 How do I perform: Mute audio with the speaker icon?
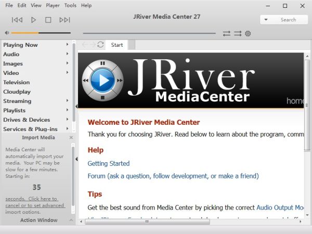coord(7,33)
